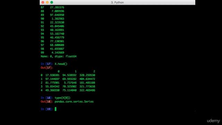222x125 pixels.
Task: Click column header 1 of X.head() table
Action: (76, 71)
